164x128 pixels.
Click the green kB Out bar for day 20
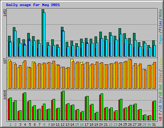[x=102, y=107]
